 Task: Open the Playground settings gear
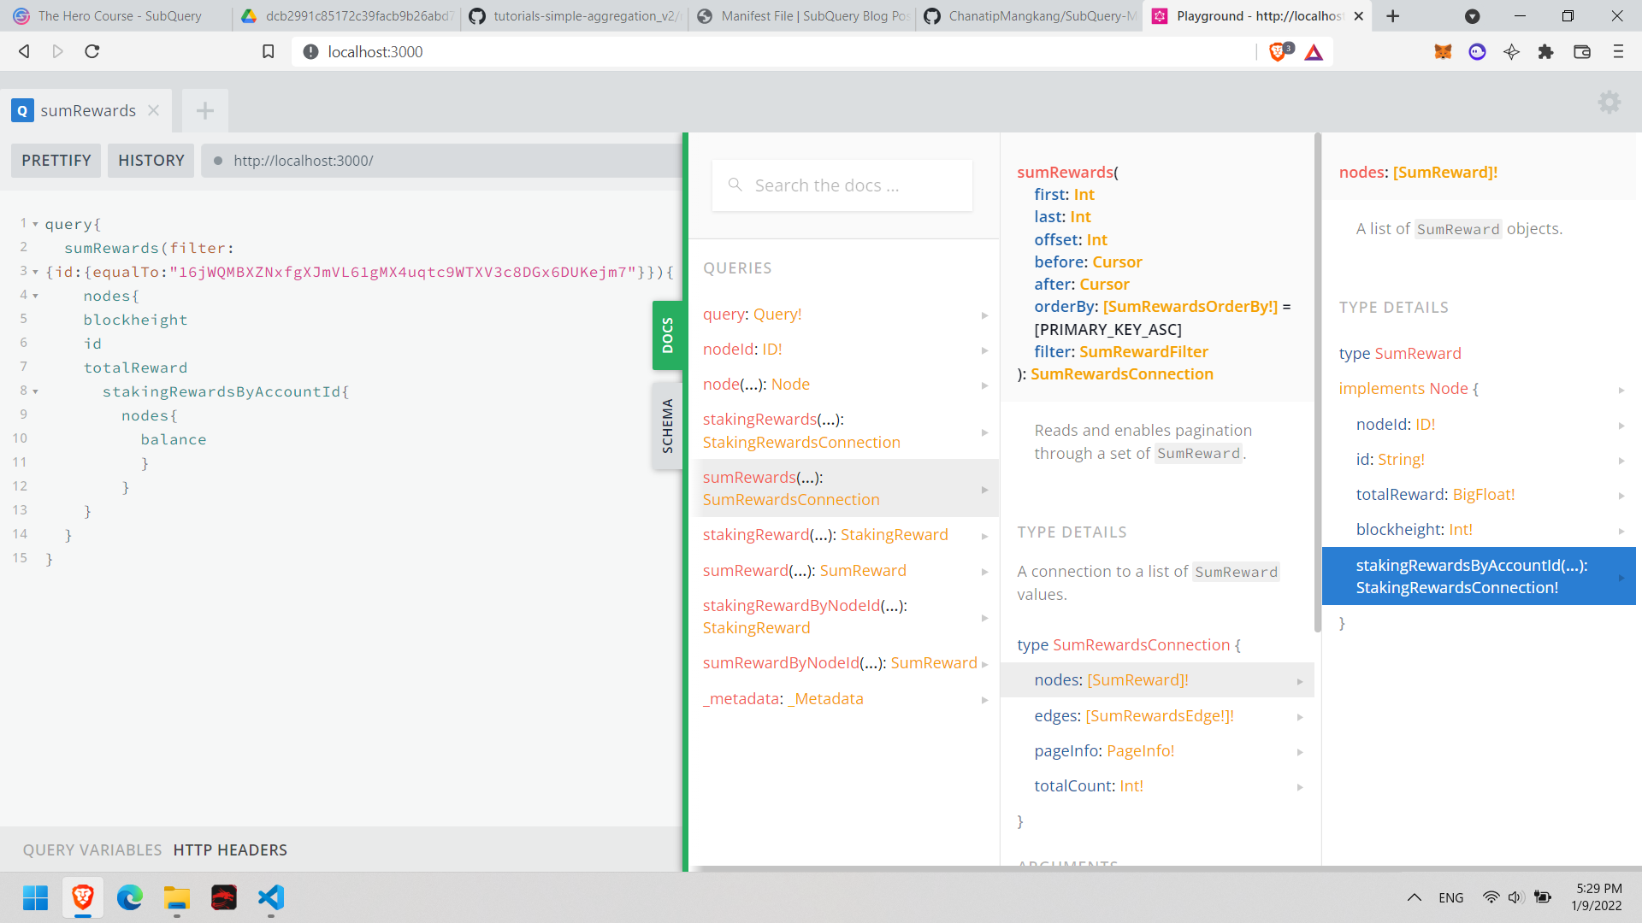click(1609, 102)
